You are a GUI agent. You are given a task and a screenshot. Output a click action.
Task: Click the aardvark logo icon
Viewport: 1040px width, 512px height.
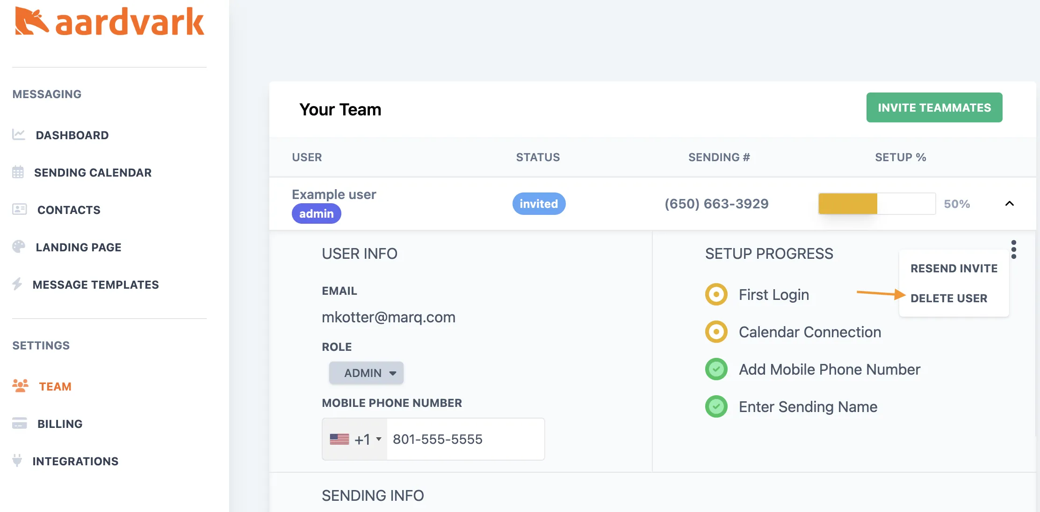pos(31,21)
